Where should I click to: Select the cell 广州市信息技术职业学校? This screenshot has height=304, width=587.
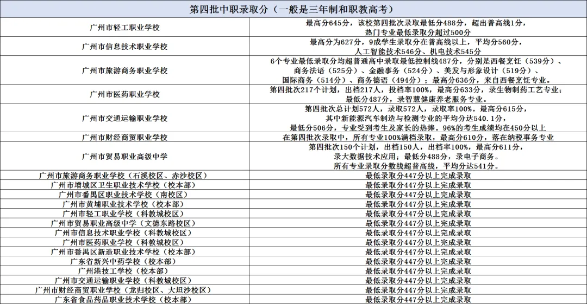click(124, 47)
